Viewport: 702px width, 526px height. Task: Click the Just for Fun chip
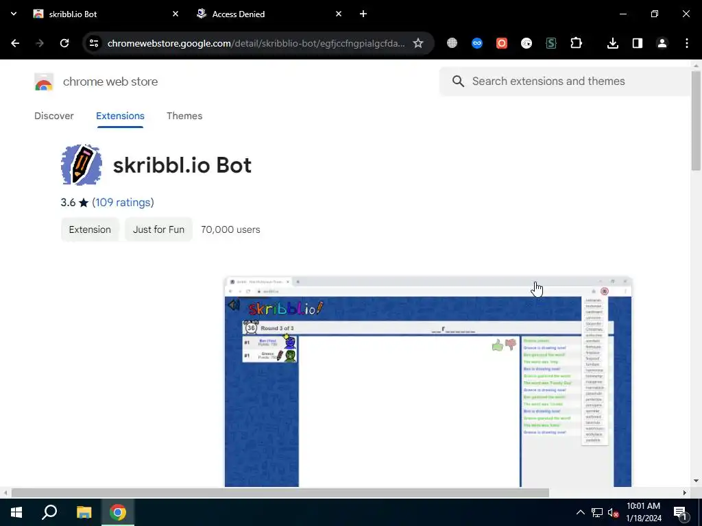158,229
